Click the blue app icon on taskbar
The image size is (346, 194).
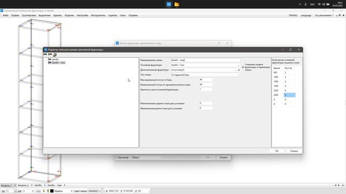click(x=169, y=4)
